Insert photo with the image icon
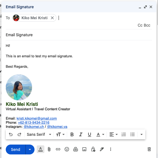 pyautogui.click(x=84, y=149)
